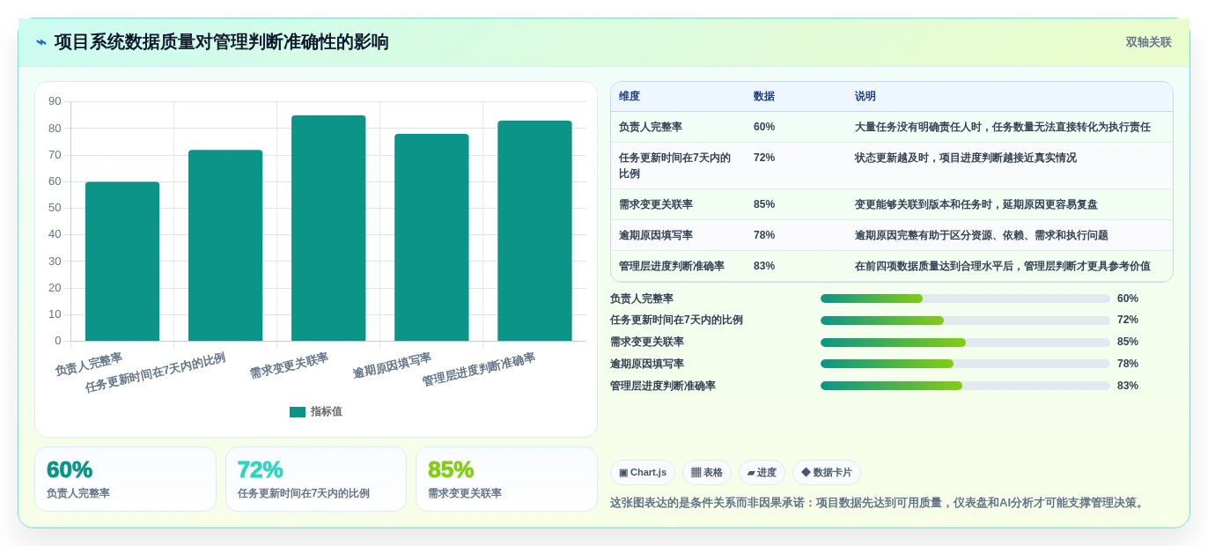Viewport: 1208px width, 546px height.
Task: Click the 管理层进度判断准确率 chart bar
Action: pyautogui.click(x=534, y=231)
